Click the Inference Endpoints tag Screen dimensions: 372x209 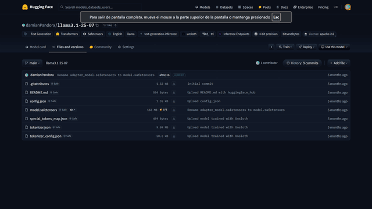tap(234, 34)
